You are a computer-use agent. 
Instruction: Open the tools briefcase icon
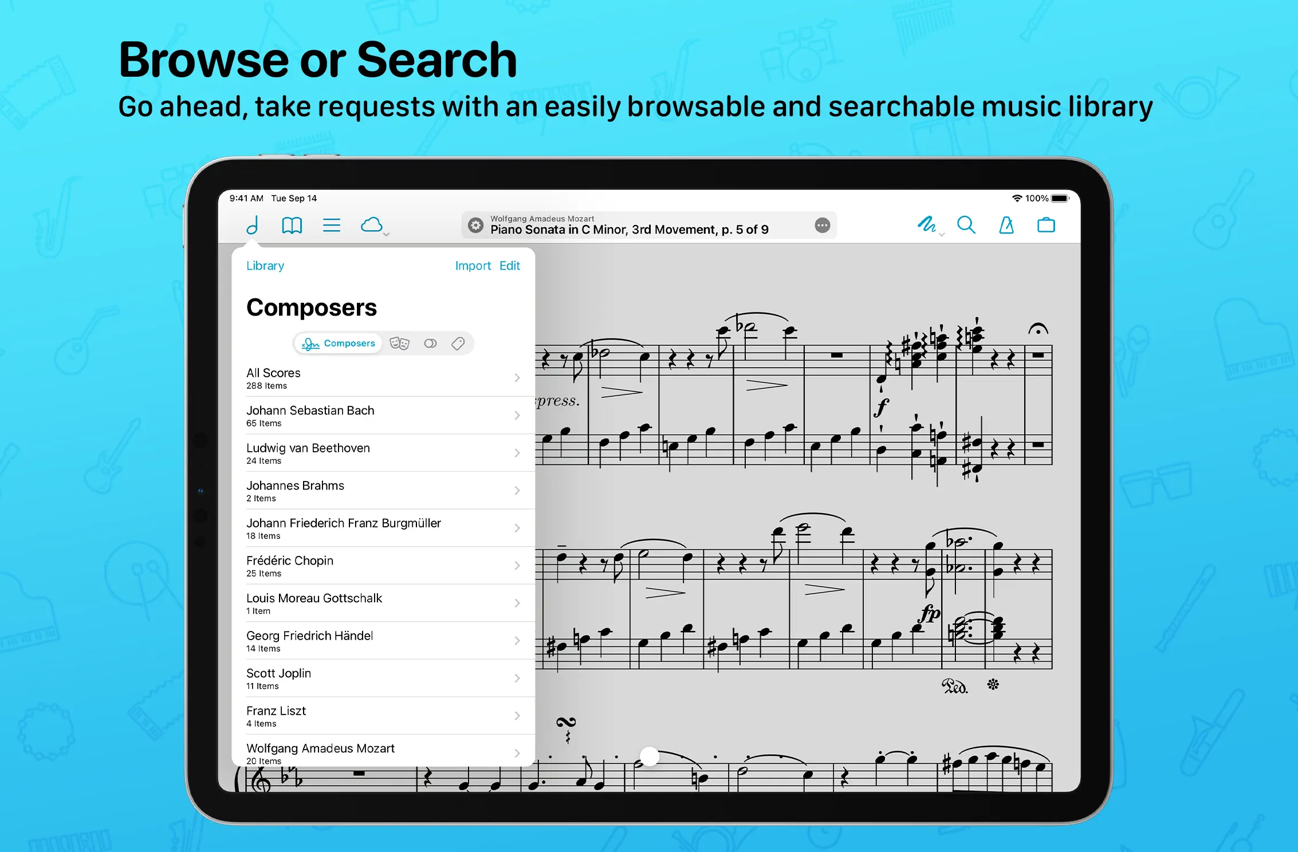[1046, 225]
